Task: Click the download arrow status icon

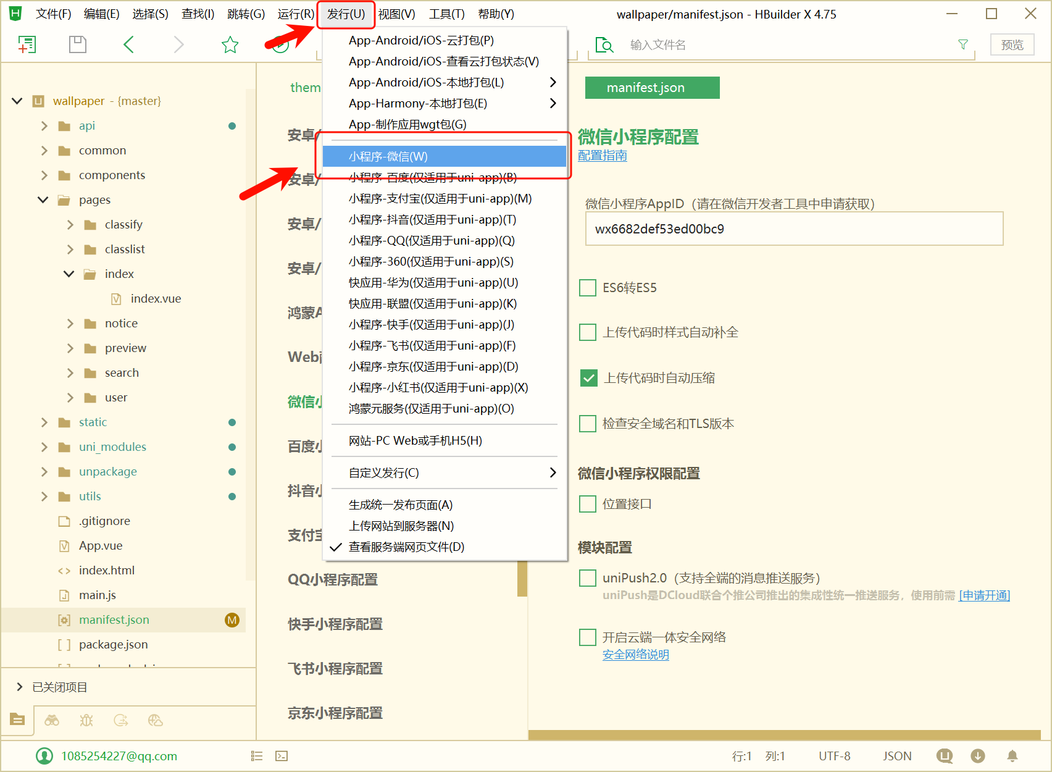Action: point(978,756)
